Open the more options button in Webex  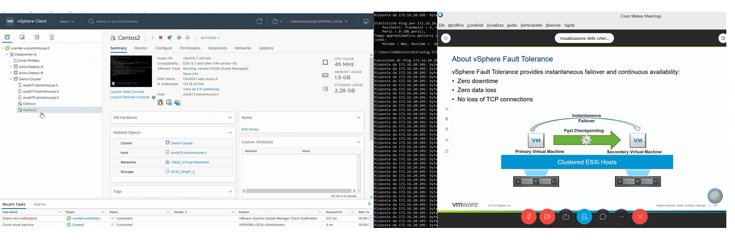pos(621,216)
